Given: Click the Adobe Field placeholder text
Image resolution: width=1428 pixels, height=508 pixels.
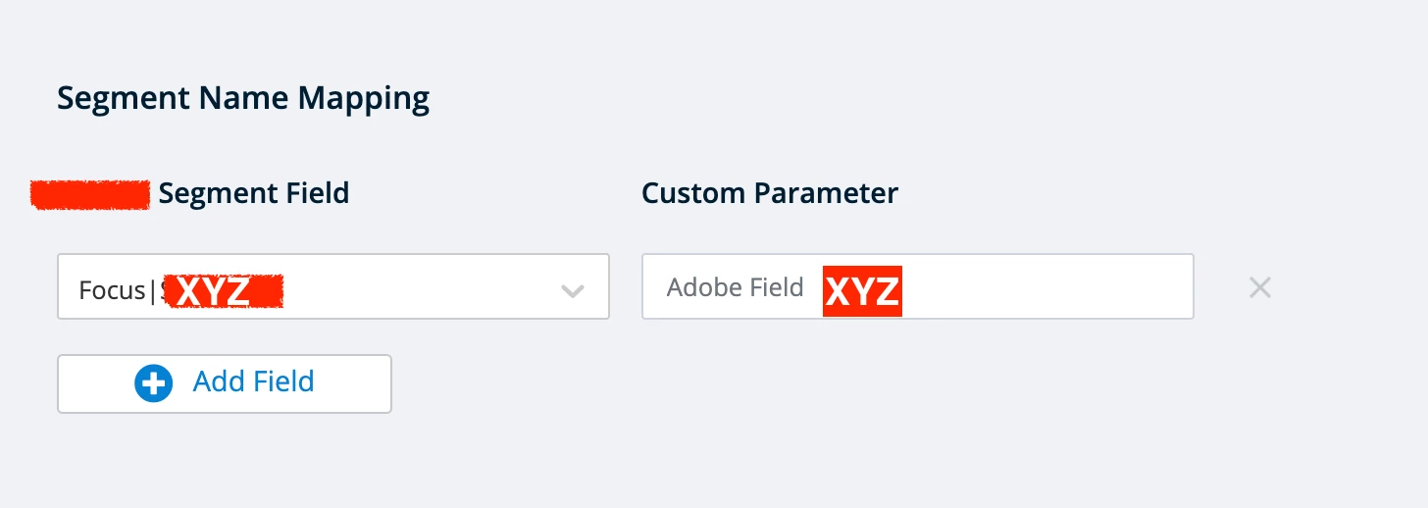Looking at the screenshot, I should point(735,287).
